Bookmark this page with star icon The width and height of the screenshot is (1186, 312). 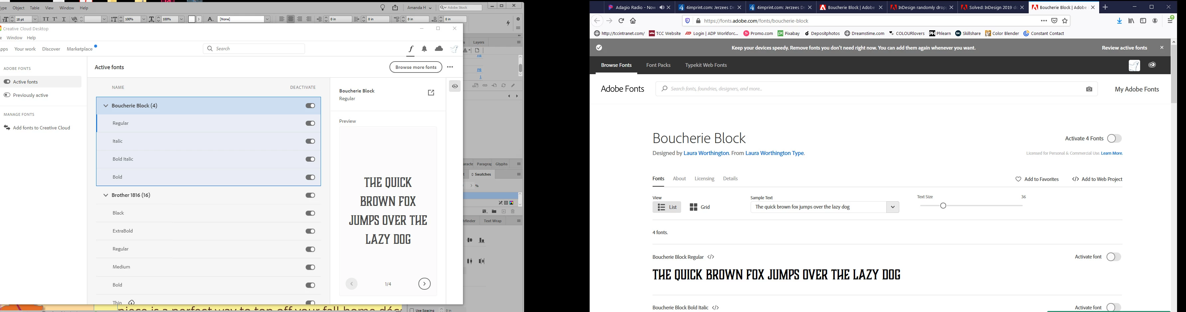(1065, 21)
